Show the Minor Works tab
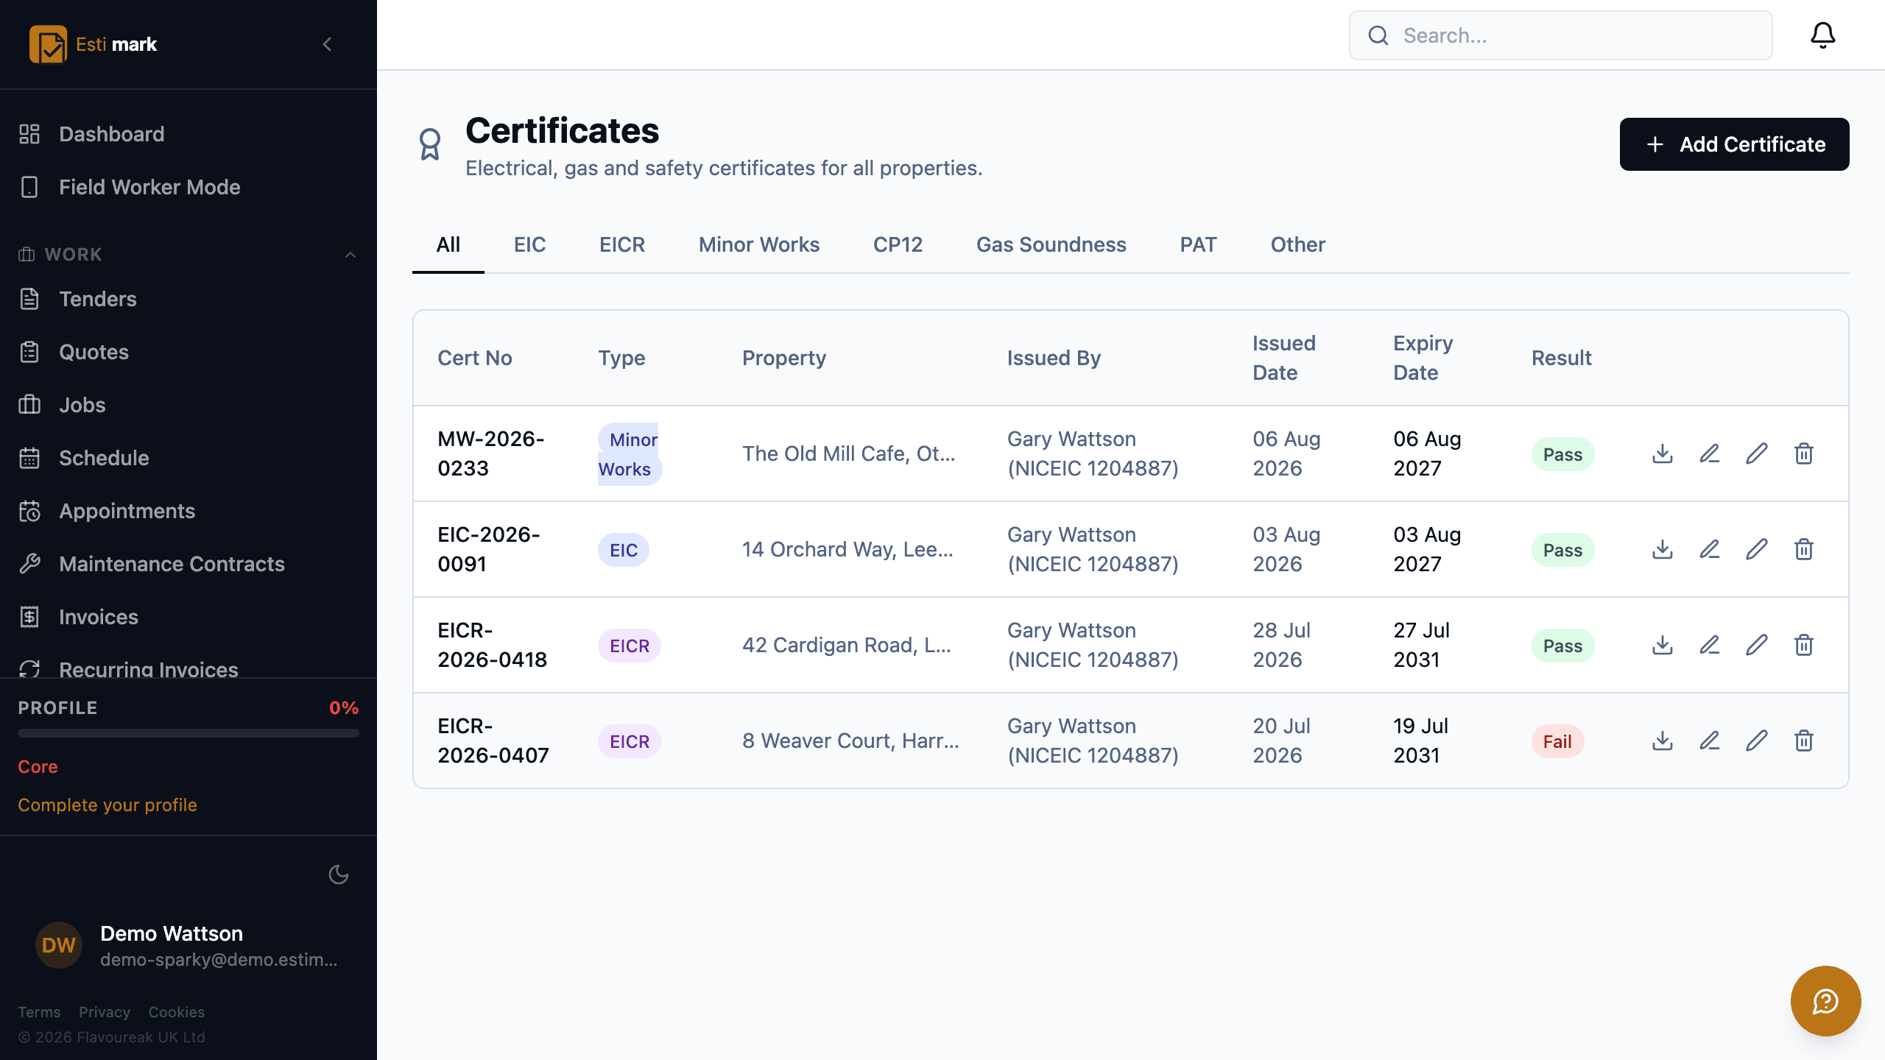Image resolution: width=1885 pixels, height=1060 pixels. [759, 244]
